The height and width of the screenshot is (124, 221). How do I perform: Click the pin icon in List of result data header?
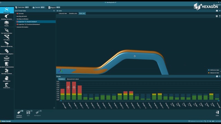[54, 11]
